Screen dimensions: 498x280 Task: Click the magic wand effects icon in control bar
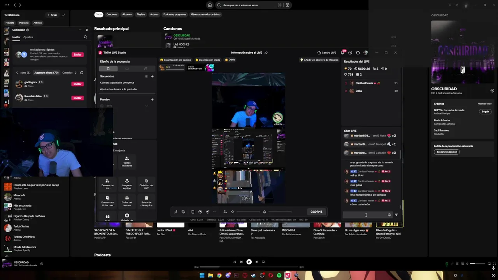[176, 212]
